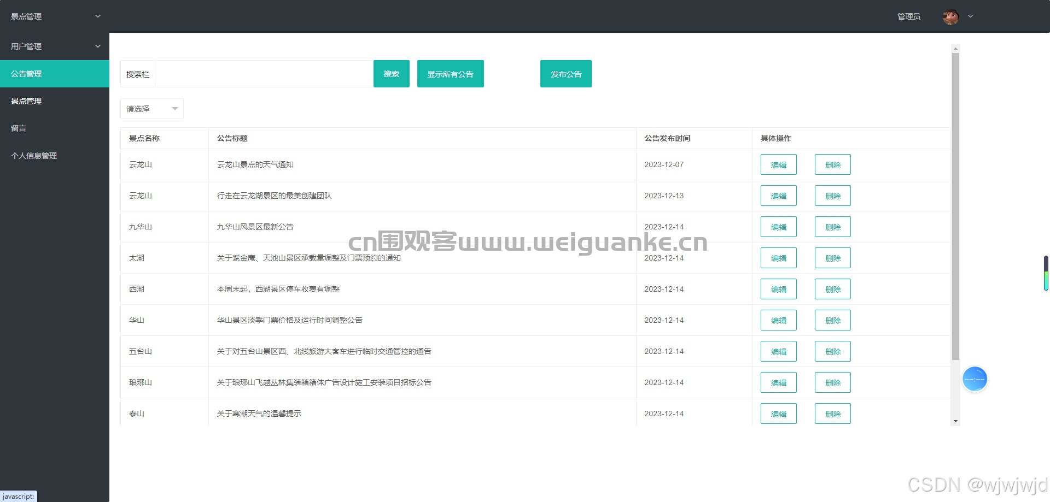Screen dimensions: 1050x502
Task: Click the table scrollbar thumb
Action: [x=955, y=206]
